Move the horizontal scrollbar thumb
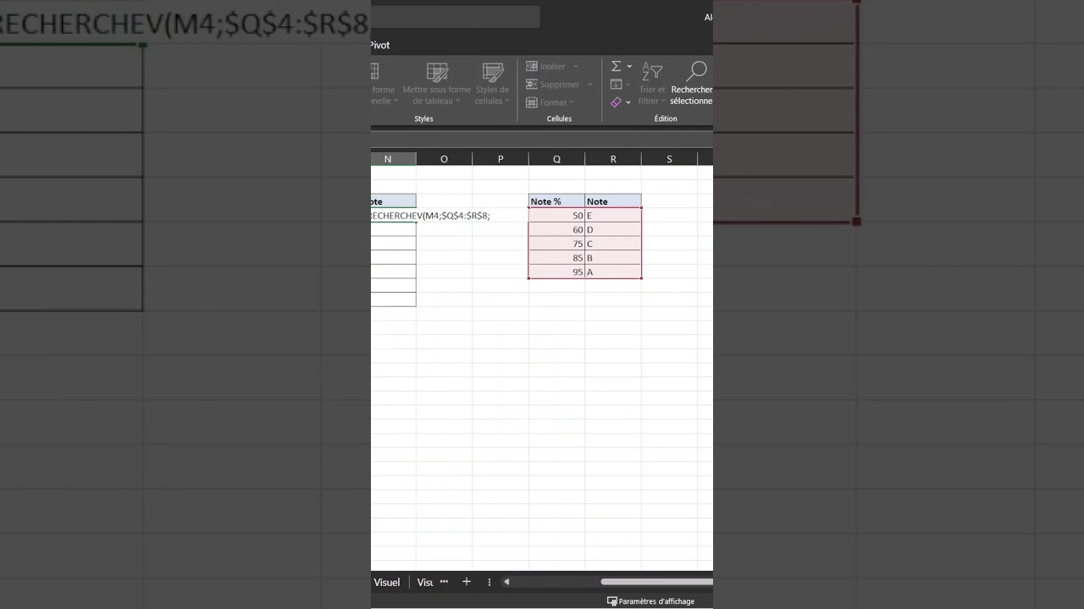 pyautogui.click(x=656, y=582)
